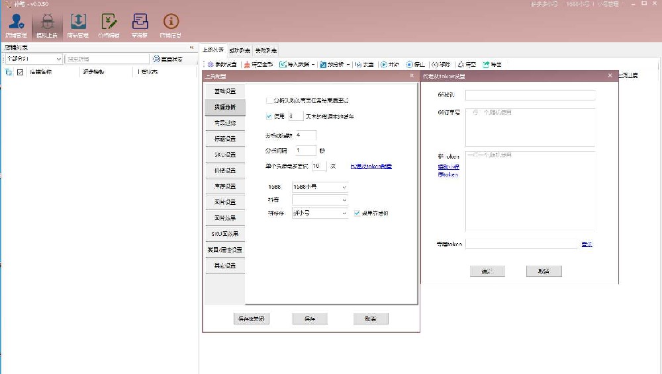
Task: Focus the 66 order number text area
Action: [x=530, y=128]
